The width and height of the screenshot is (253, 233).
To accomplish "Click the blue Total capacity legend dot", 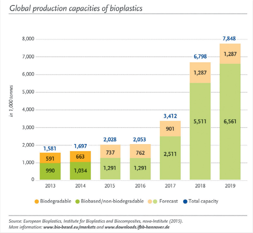I will (185, 202).
